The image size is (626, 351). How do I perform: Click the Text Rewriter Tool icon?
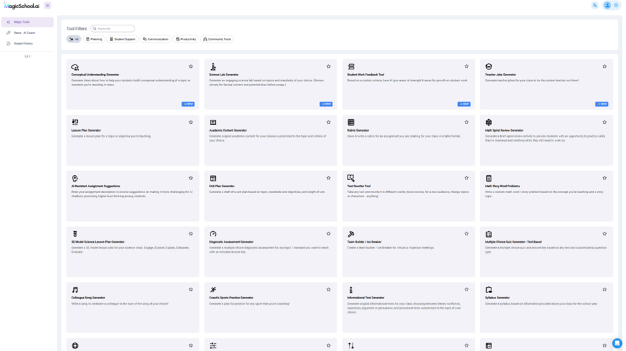pos(351,178)
